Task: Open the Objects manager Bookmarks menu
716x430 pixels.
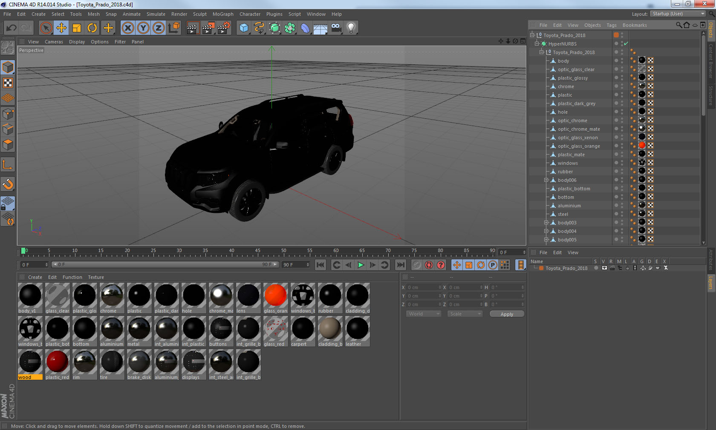Action: click(635, 25)
